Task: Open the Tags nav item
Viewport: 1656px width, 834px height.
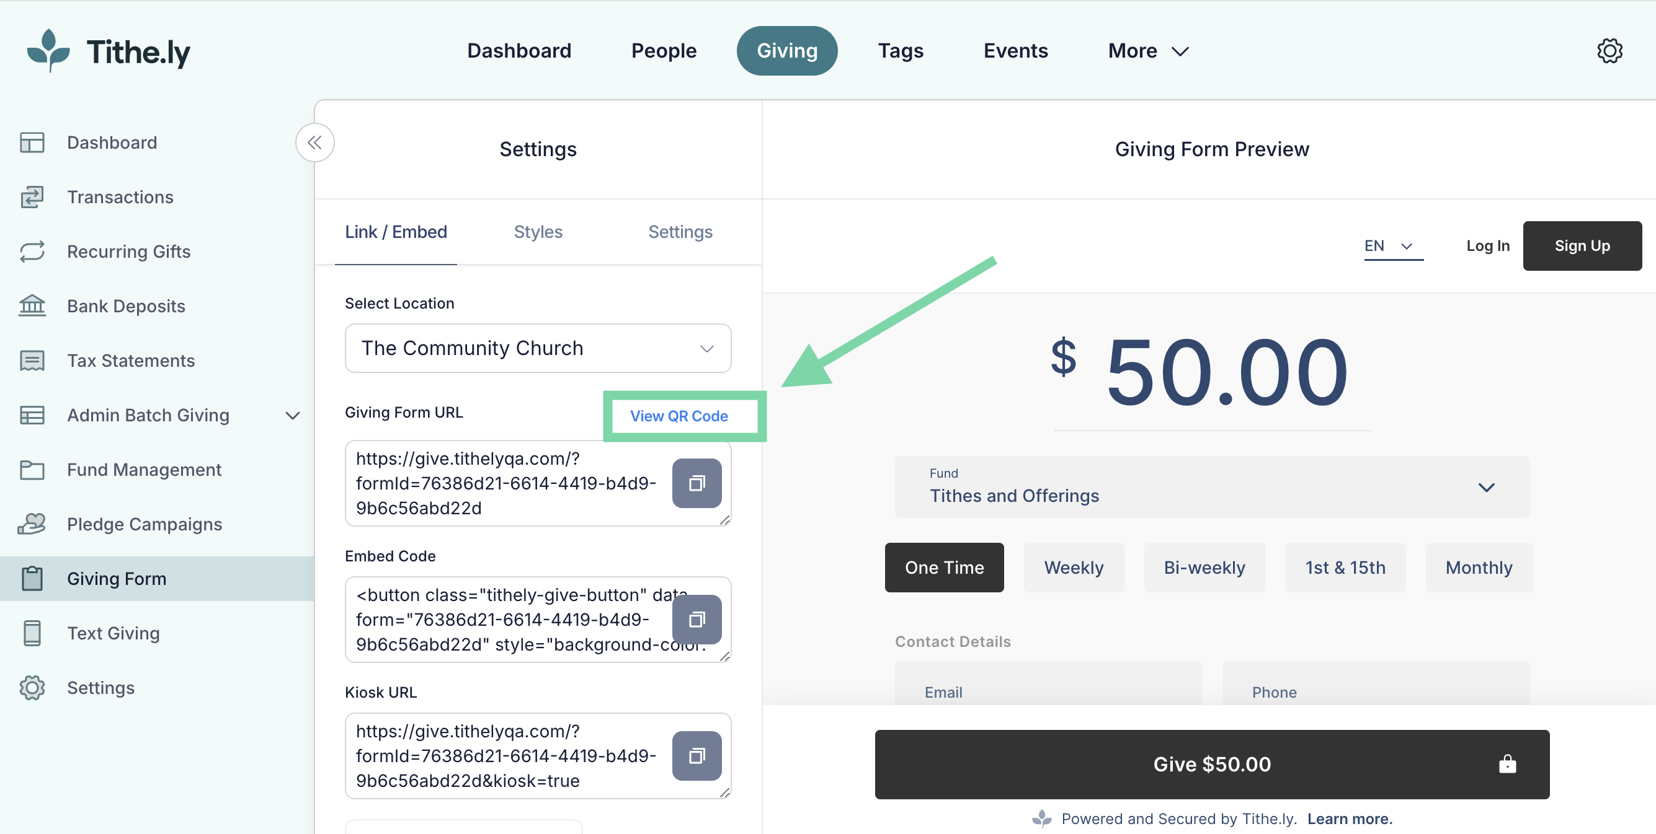Action: click(x=901, y=51)
